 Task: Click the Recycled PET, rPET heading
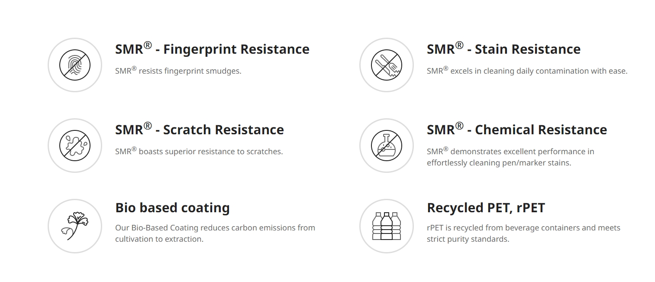486,207
